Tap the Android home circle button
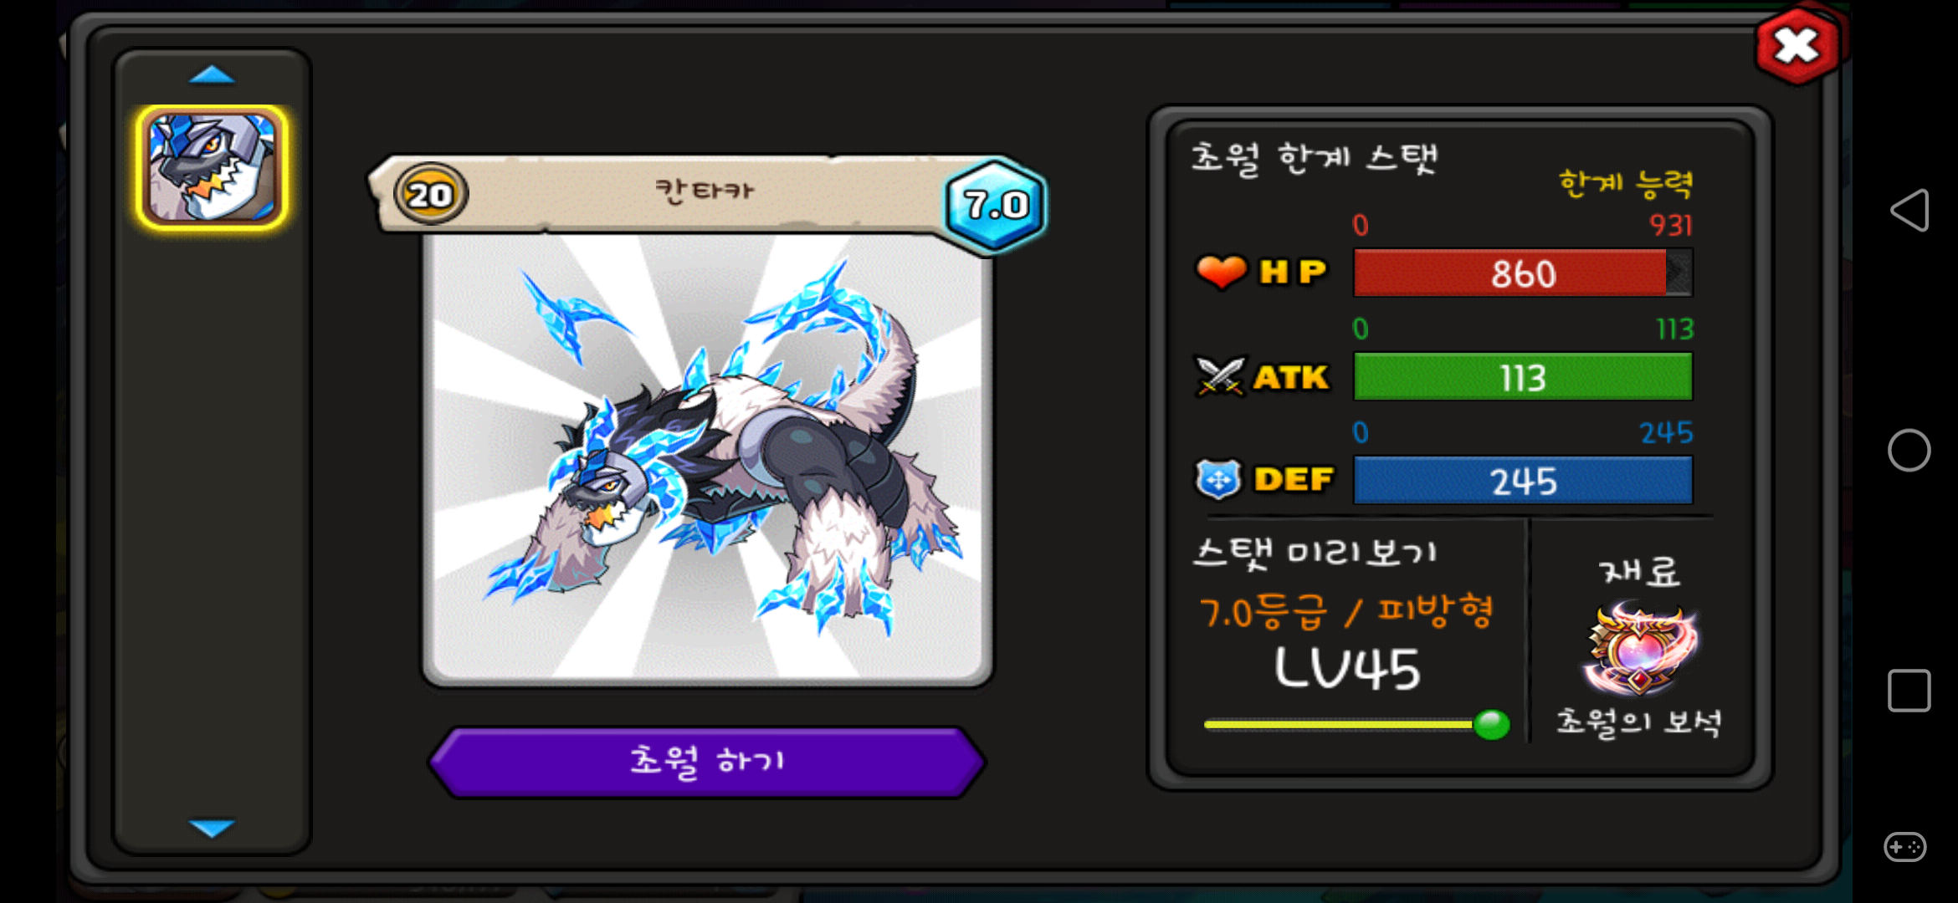This screenshot has width=1958, height=903. (x=1909, y=451)
